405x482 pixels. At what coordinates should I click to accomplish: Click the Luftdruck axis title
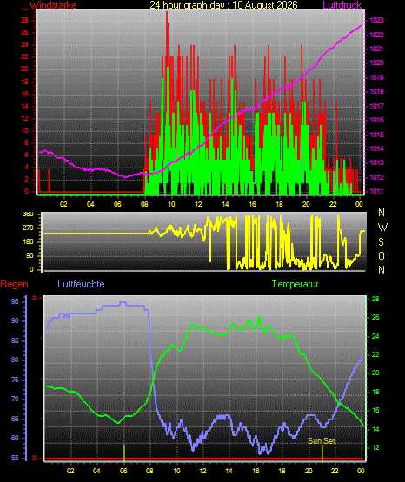(342, 5)
